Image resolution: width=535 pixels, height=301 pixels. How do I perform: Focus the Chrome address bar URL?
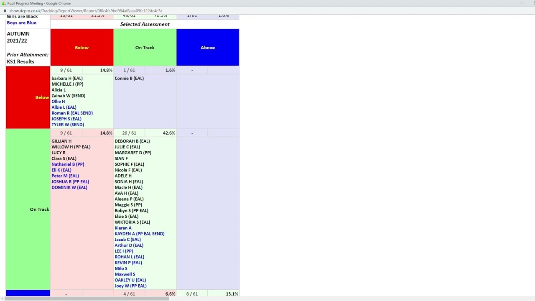[x=86, y=10]
